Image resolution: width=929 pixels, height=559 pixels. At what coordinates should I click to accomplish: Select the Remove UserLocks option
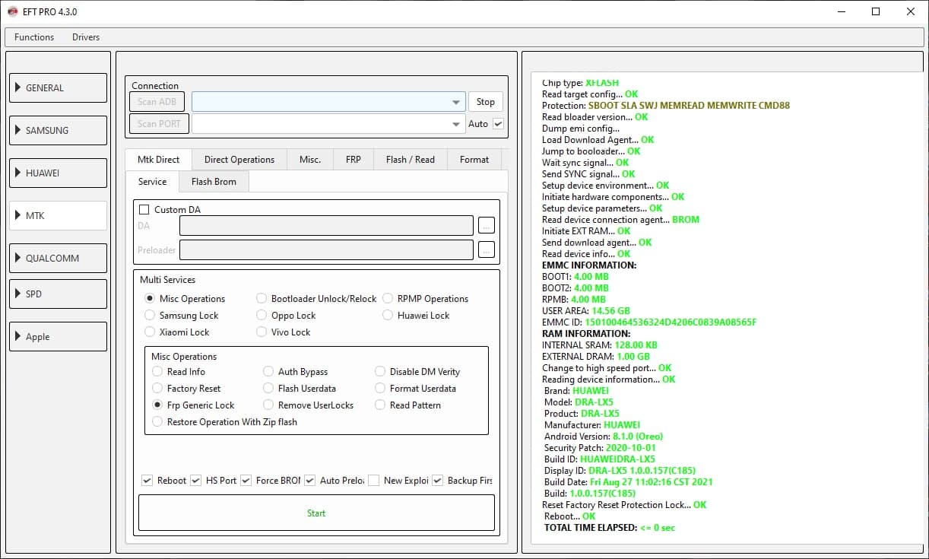click(268, 405)
